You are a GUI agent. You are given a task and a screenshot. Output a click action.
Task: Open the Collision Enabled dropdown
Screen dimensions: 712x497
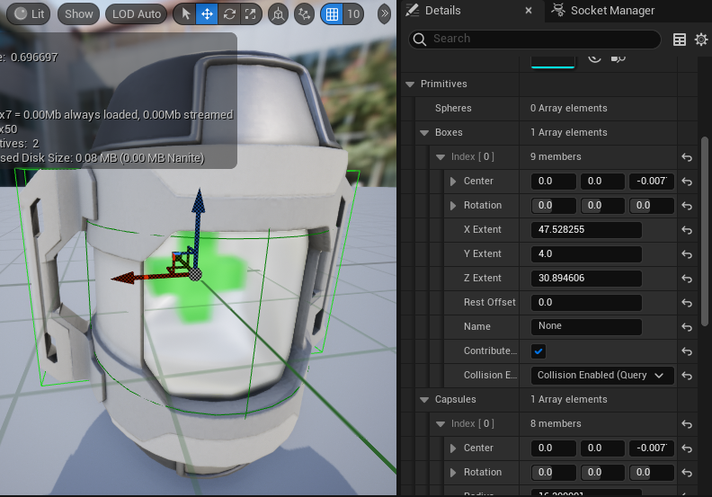[x=602, y=375]
